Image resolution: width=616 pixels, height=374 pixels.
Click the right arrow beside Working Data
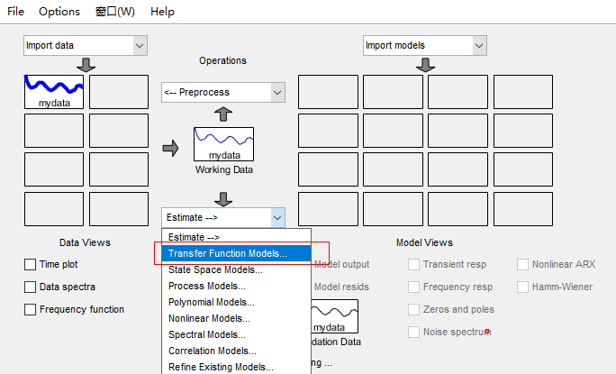(170, 148)
